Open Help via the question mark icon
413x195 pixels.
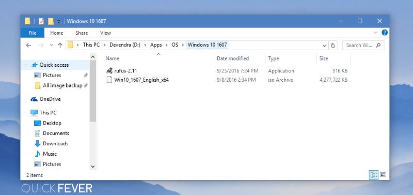[x=385, y=33]
